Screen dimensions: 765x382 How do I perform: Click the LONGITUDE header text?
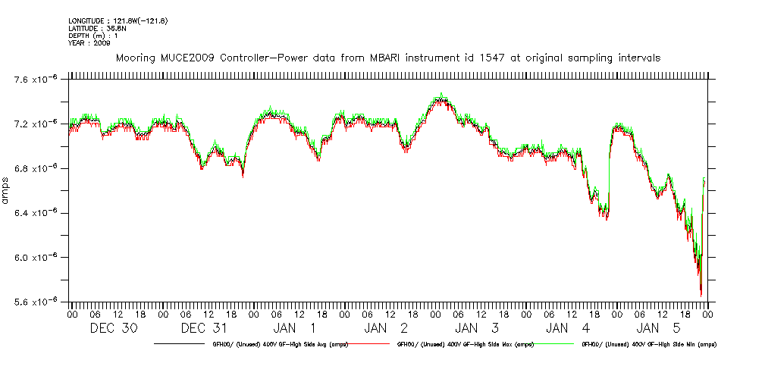[118, 20]
